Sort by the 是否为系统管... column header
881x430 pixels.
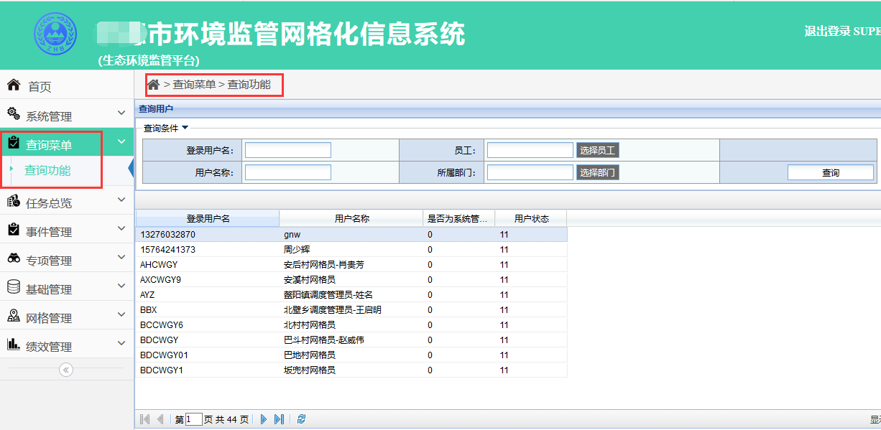click(459, 218)
